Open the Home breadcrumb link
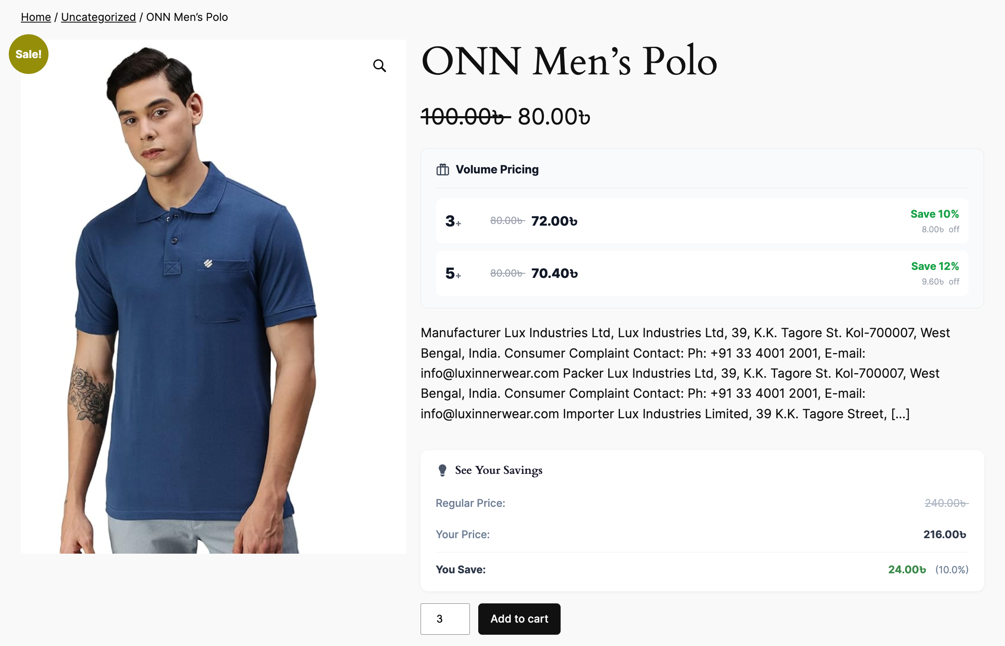 point(35,17)
